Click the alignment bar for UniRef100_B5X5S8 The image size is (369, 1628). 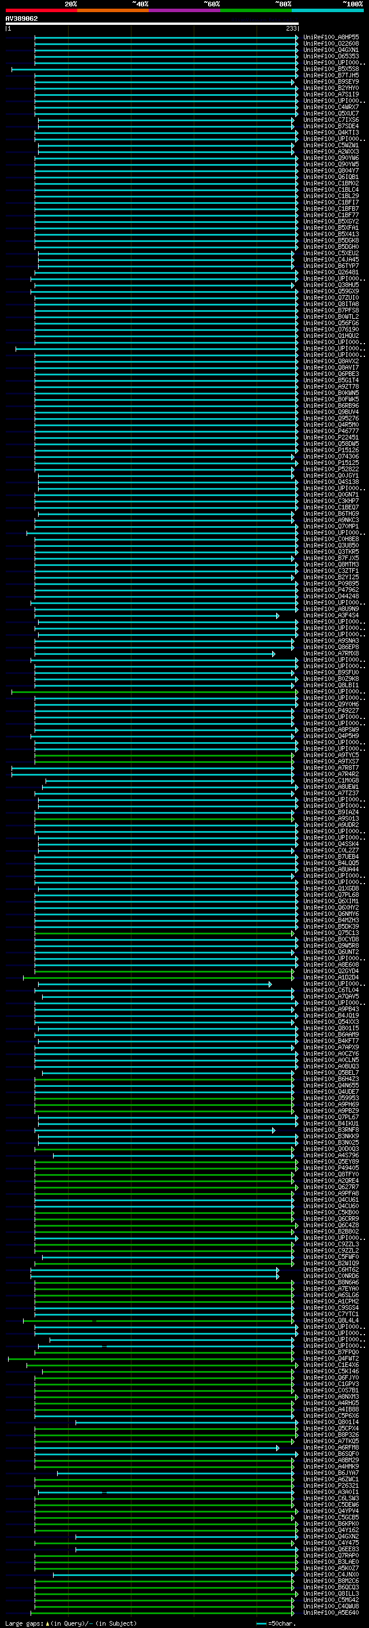[x=155, y=69]
